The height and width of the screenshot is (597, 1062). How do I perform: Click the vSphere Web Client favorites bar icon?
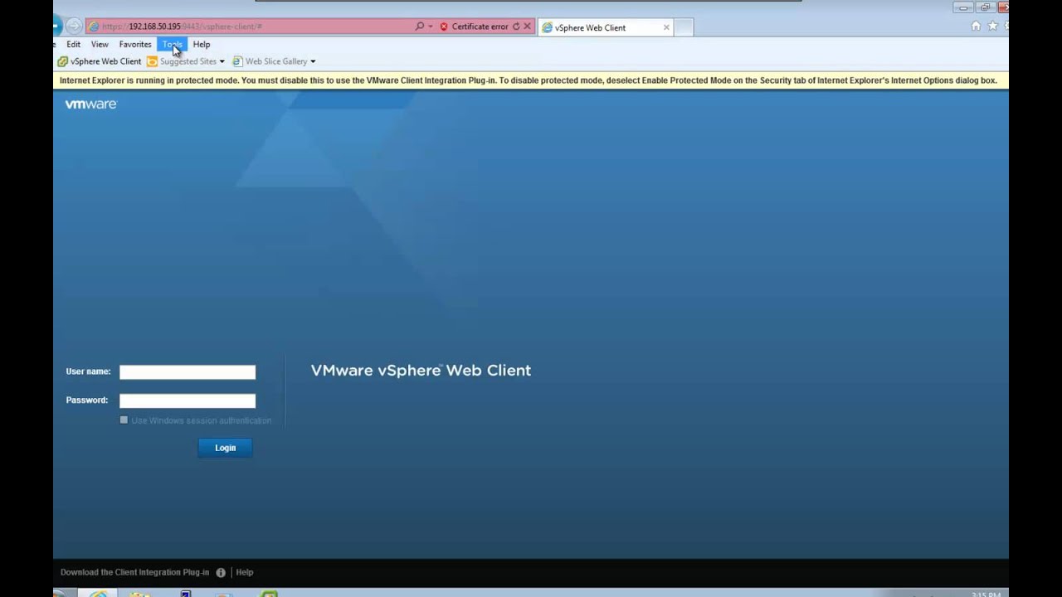tap(62, 61)
